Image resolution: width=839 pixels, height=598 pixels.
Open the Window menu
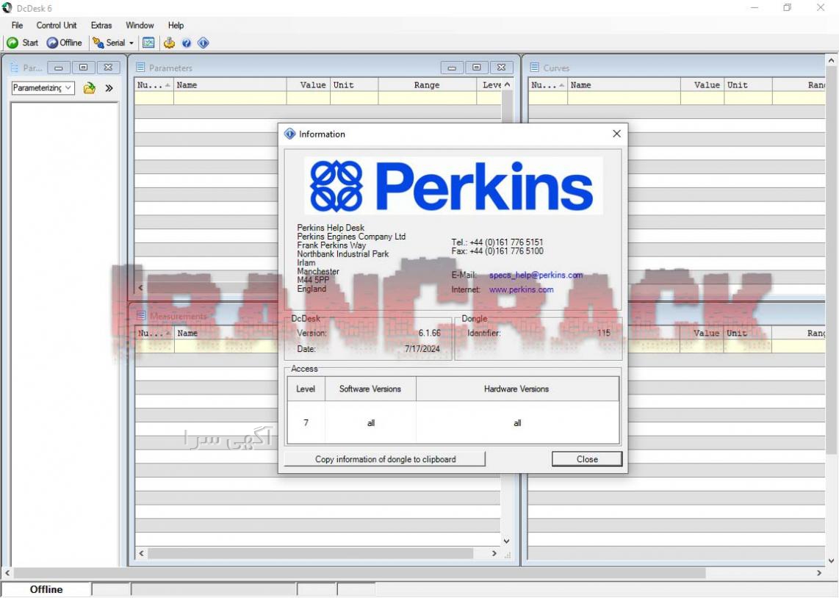140,25
